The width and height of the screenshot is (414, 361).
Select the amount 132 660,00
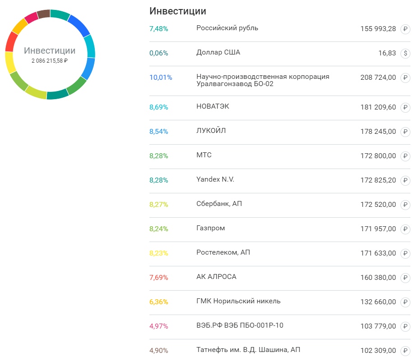click(x=378, y=302)
